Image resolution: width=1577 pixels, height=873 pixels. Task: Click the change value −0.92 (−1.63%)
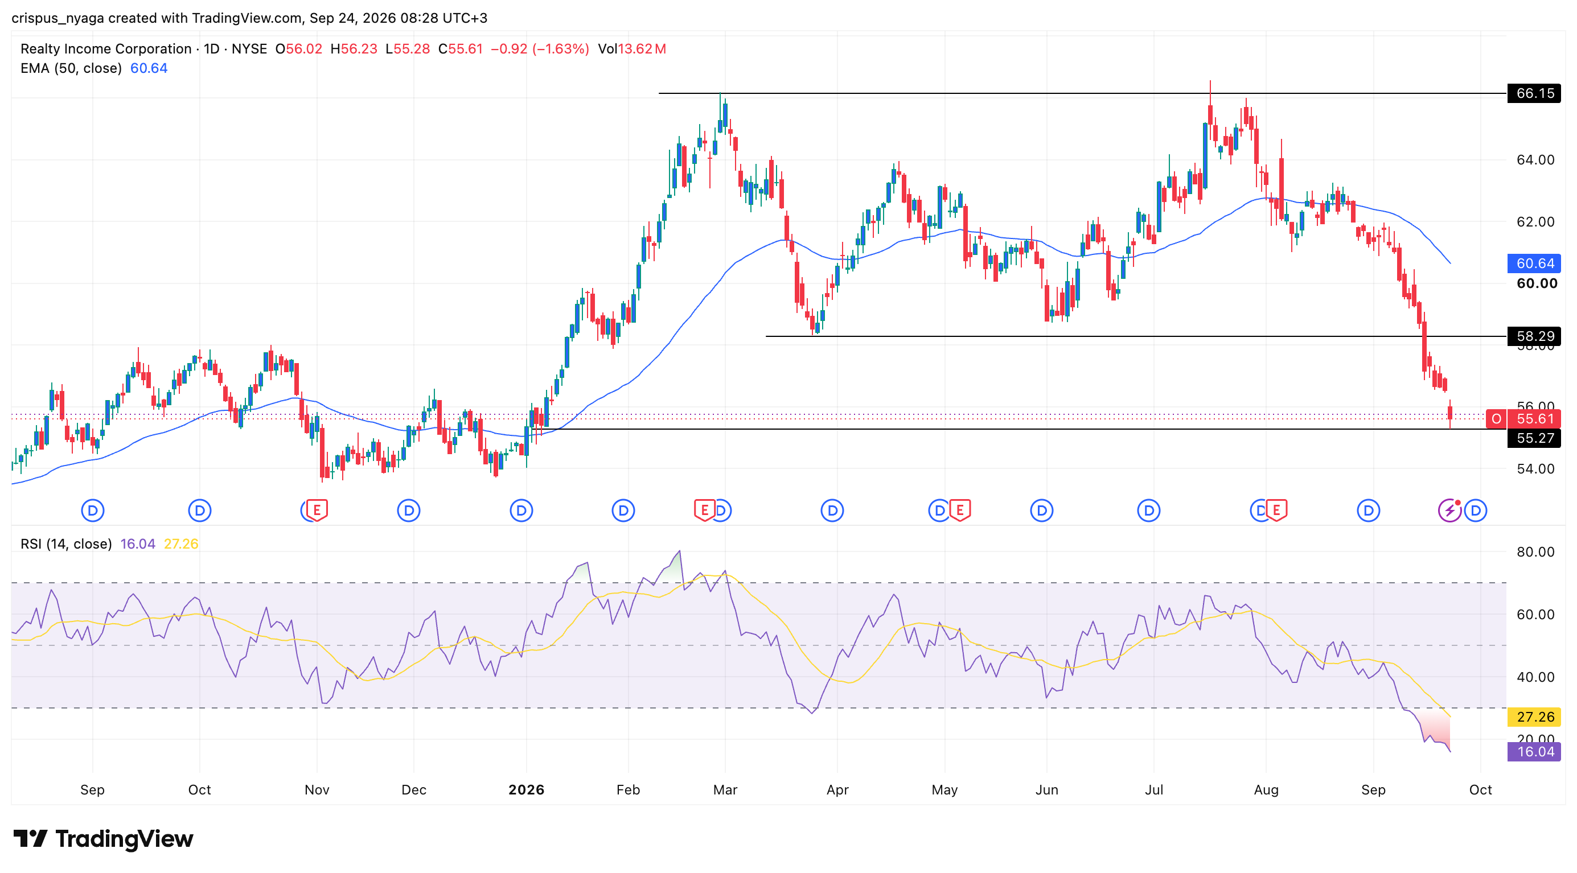click(x=540, y=49)
